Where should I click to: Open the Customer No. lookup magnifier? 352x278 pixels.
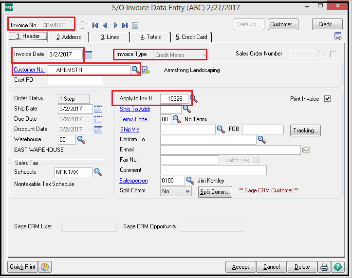click(x=135, y=70)
